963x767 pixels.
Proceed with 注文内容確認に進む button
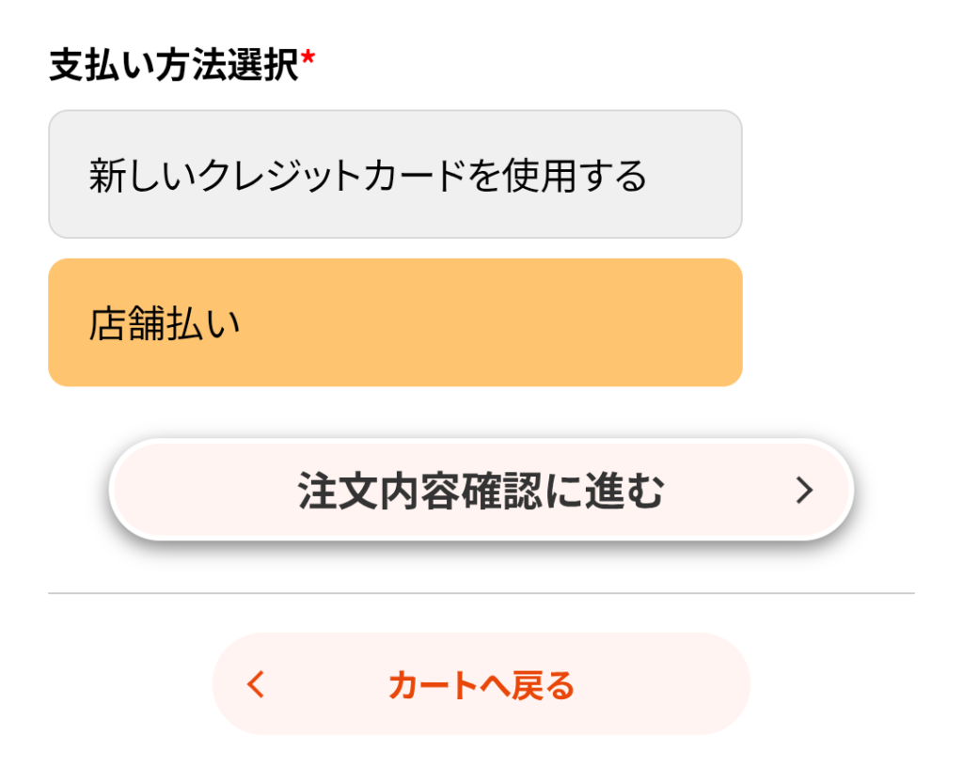481,491
